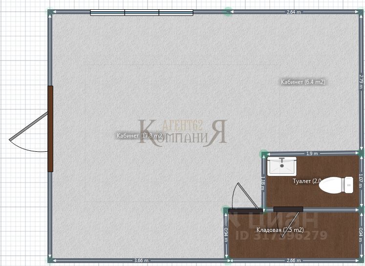Click the 'Кабинет (17.3 m2)' room label
This screenshot has height=266, width=365.
tap(140, 136)
